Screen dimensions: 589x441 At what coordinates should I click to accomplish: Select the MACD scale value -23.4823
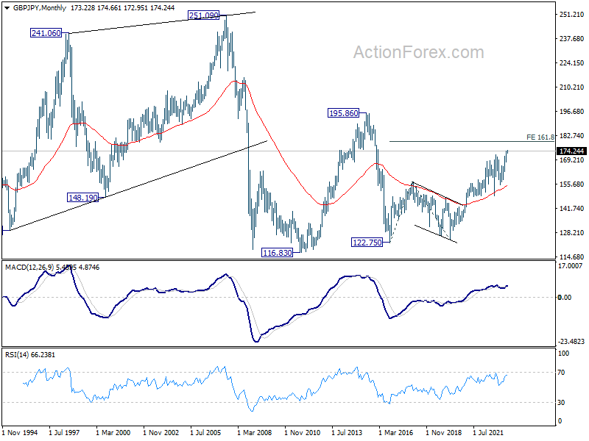(571, 341)
